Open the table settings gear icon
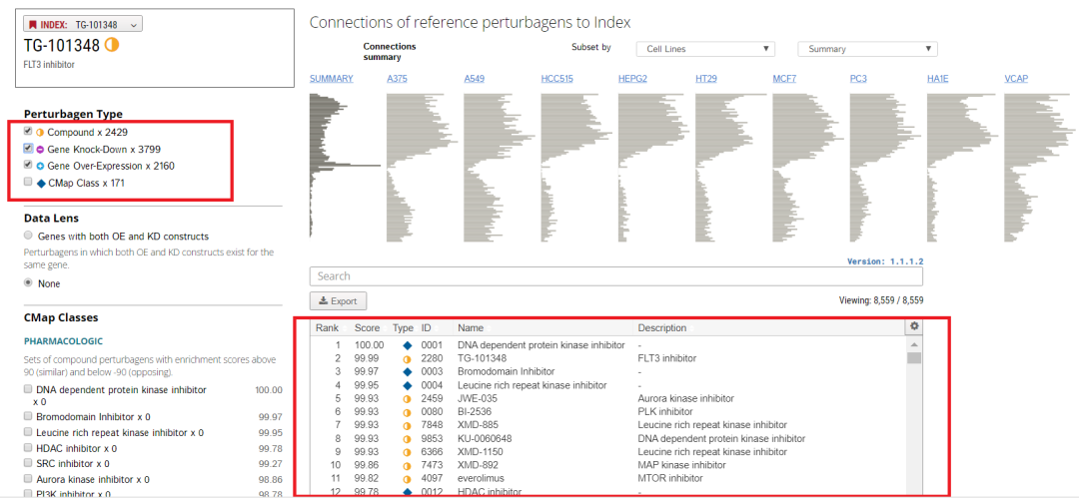 914,326
